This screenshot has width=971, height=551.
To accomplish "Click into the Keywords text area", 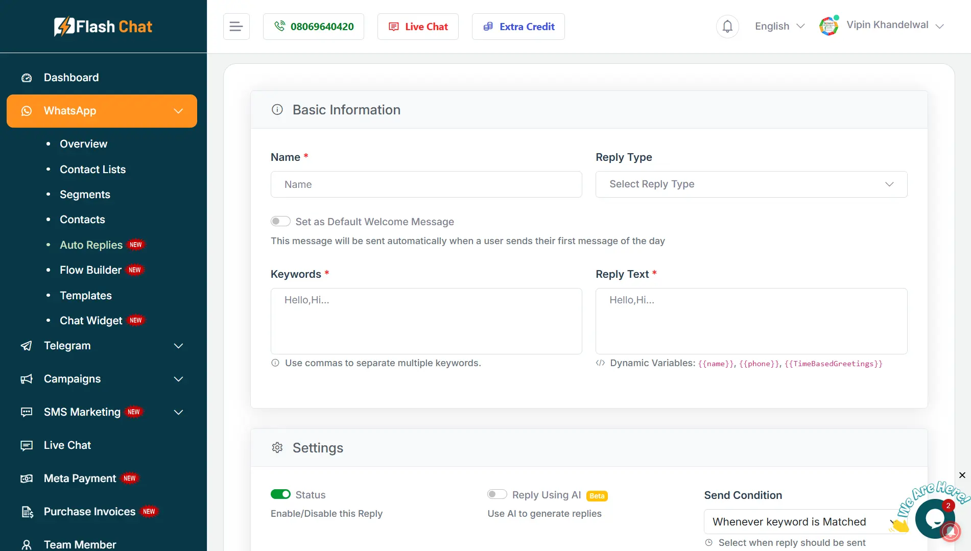I will pos(426,321).
